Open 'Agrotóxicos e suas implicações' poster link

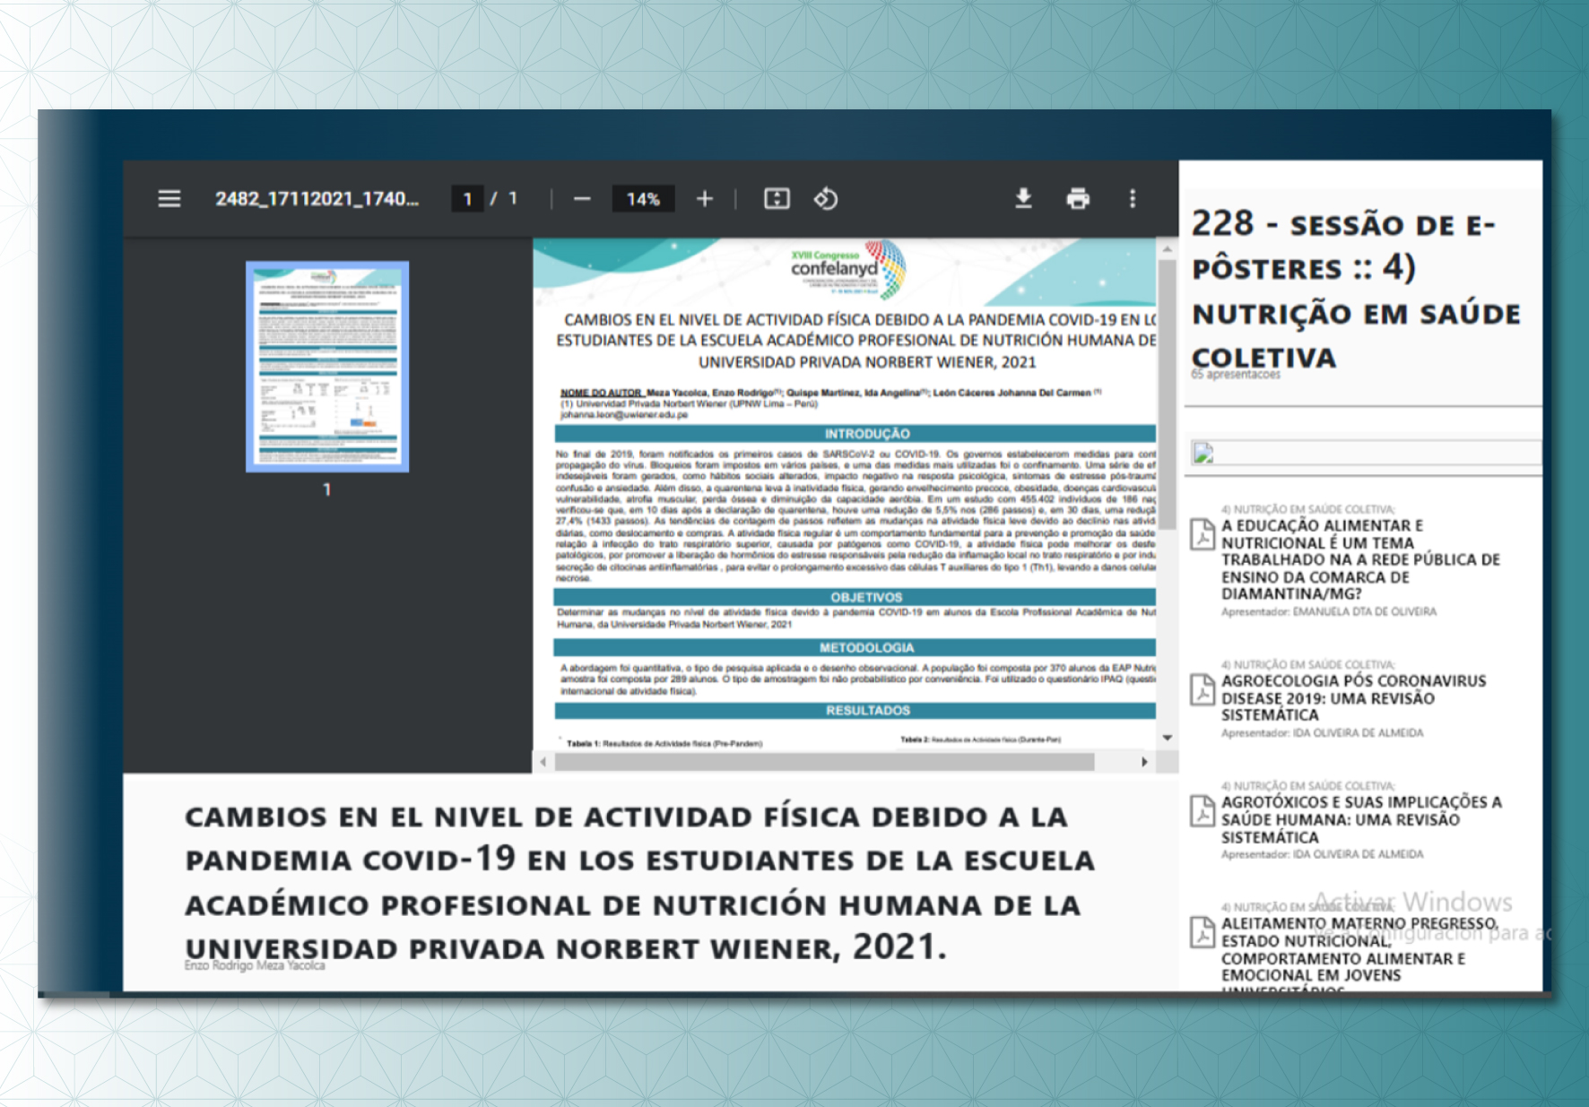[1361, 819]
